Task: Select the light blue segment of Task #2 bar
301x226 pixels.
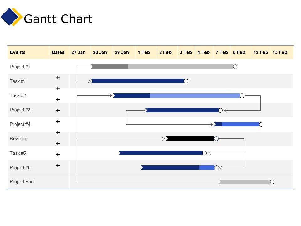Action: pyautogui.click(x=194, y=96)
